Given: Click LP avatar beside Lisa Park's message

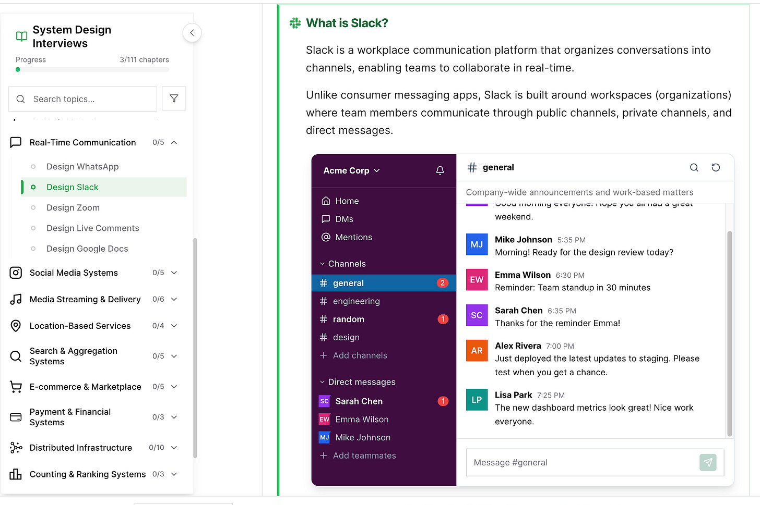Looking at the screenshot, I should (x=477, y=400).
